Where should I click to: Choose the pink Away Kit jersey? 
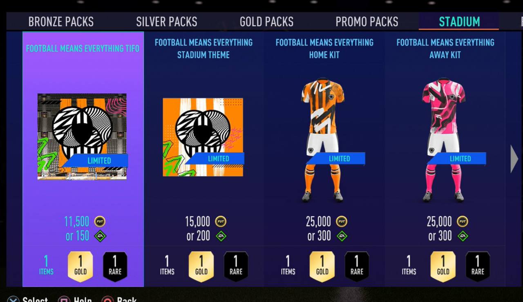point(443,139)
